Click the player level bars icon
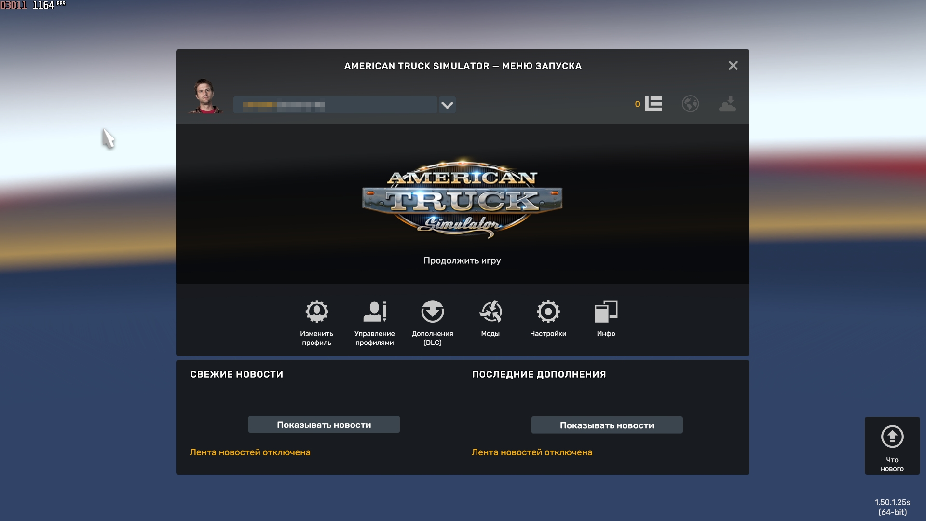926x521 pixels. (653, 104)
